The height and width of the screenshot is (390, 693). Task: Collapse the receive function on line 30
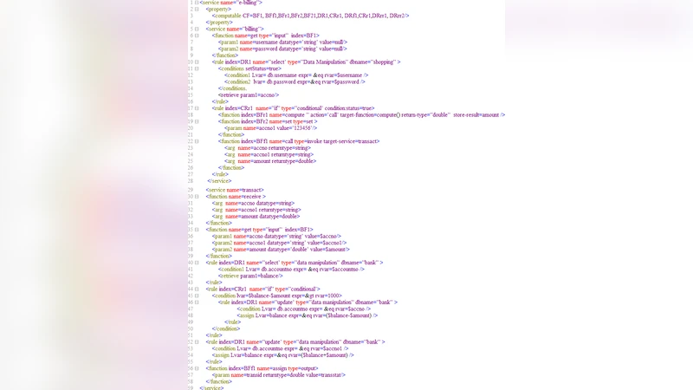point(197,197)
